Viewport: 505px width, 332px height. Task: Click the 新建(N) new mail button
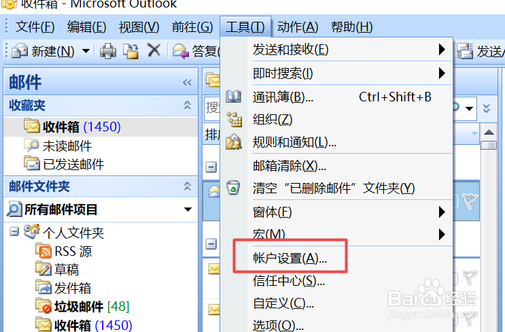43,51
